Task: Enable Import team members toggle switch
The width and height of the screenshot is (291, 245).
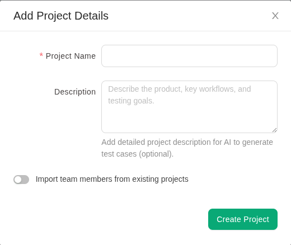Action: (x=21, y=180)
